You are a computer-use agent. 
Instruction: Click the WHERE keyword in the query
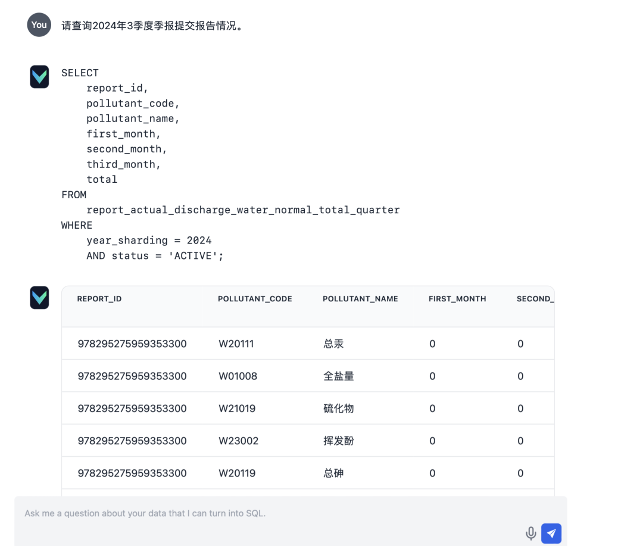[77, 225]
